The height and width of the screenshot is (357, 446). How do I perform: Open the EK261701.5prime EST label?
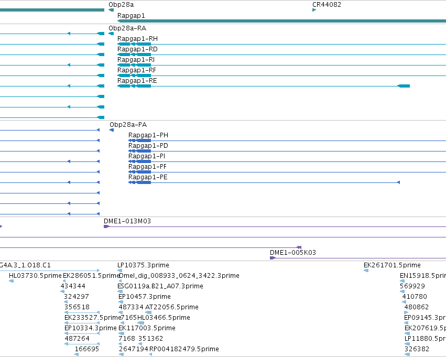[x=392, y=265]
